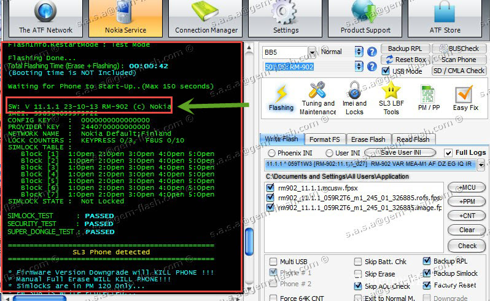Open the Easy Fix tool
Viewport: 490px width, 301px height.
coord(465,98)
